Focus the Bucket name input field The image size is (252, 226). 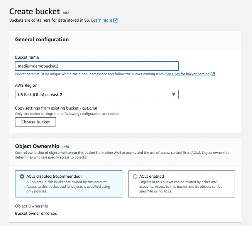tap(97, 66)
